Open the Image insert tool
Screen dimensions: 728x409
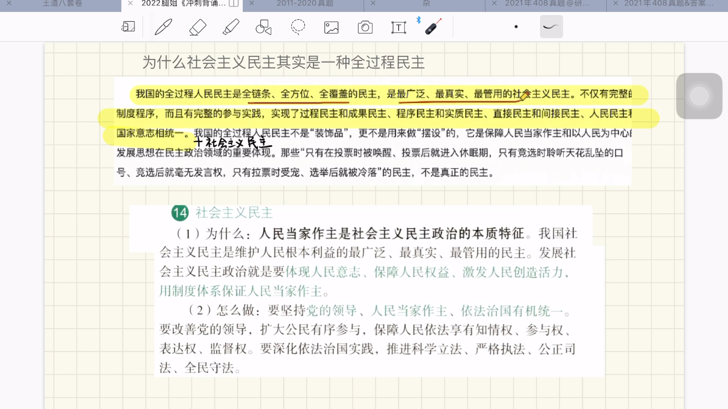331,27
